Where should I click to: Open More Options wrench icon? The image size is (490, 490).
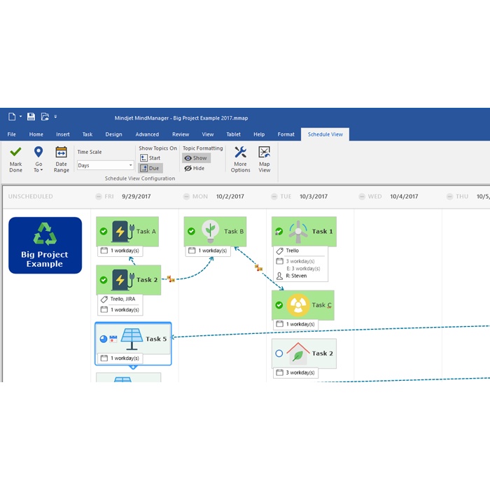tap(240, 153)
